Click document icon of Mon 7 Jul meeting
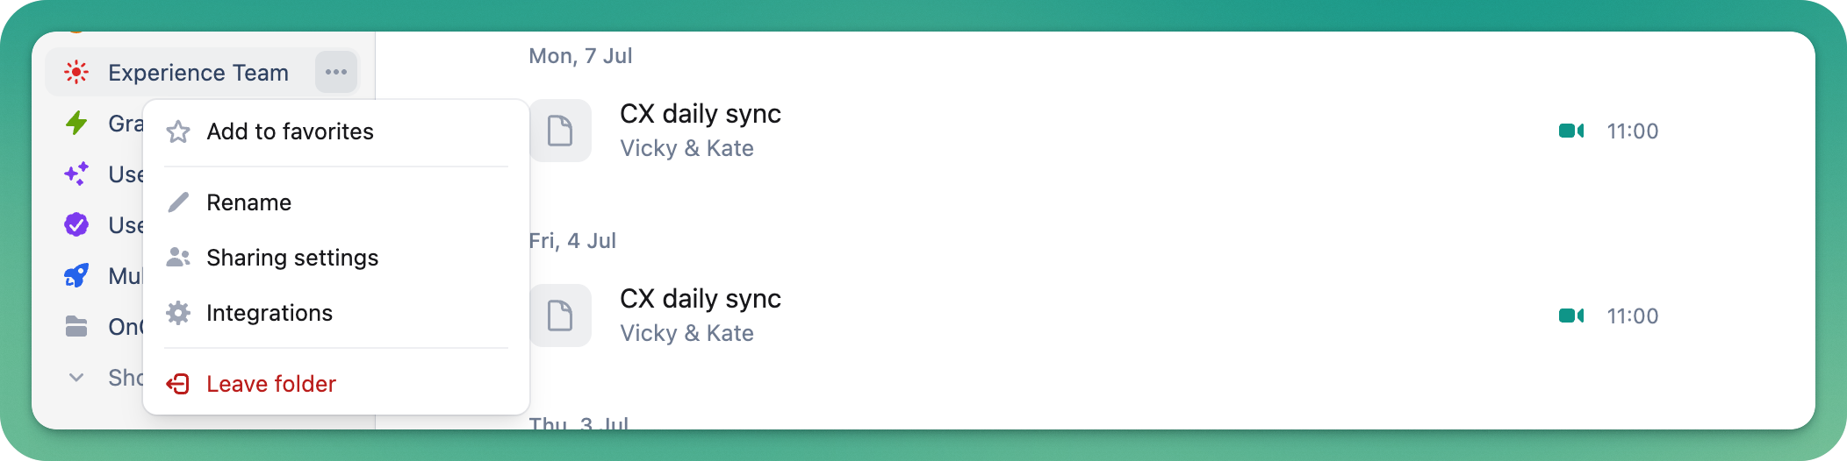Screen dimensions: 1847x461 coord(560,131)
